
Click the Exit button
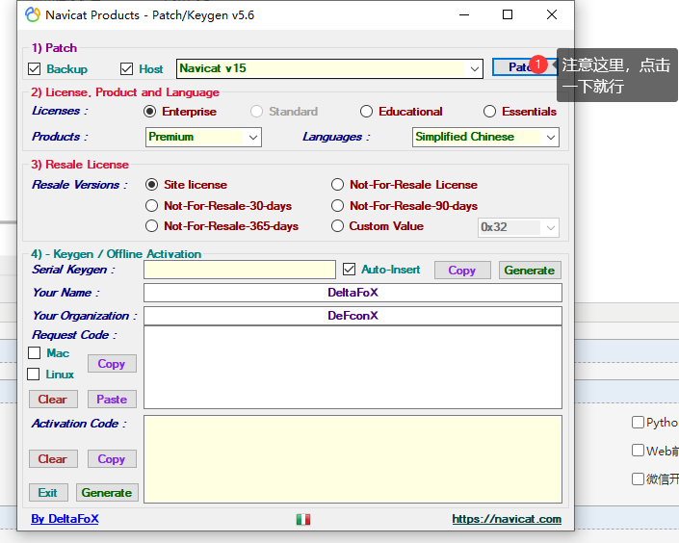click(48, 493)
